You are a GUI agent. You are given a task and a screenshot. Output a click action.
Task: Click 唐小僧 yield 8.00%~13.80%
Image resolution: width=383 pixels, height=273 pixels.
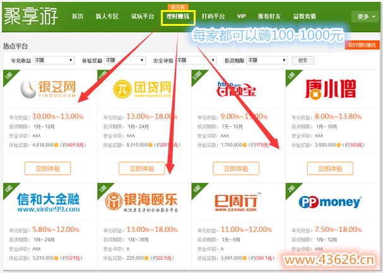pos(338,117)
